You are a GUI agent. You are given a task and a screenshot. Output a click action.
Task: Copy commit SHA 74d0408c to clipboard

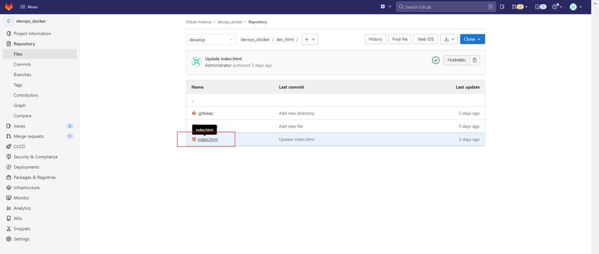pyautogui.click(x=475, y=60)
